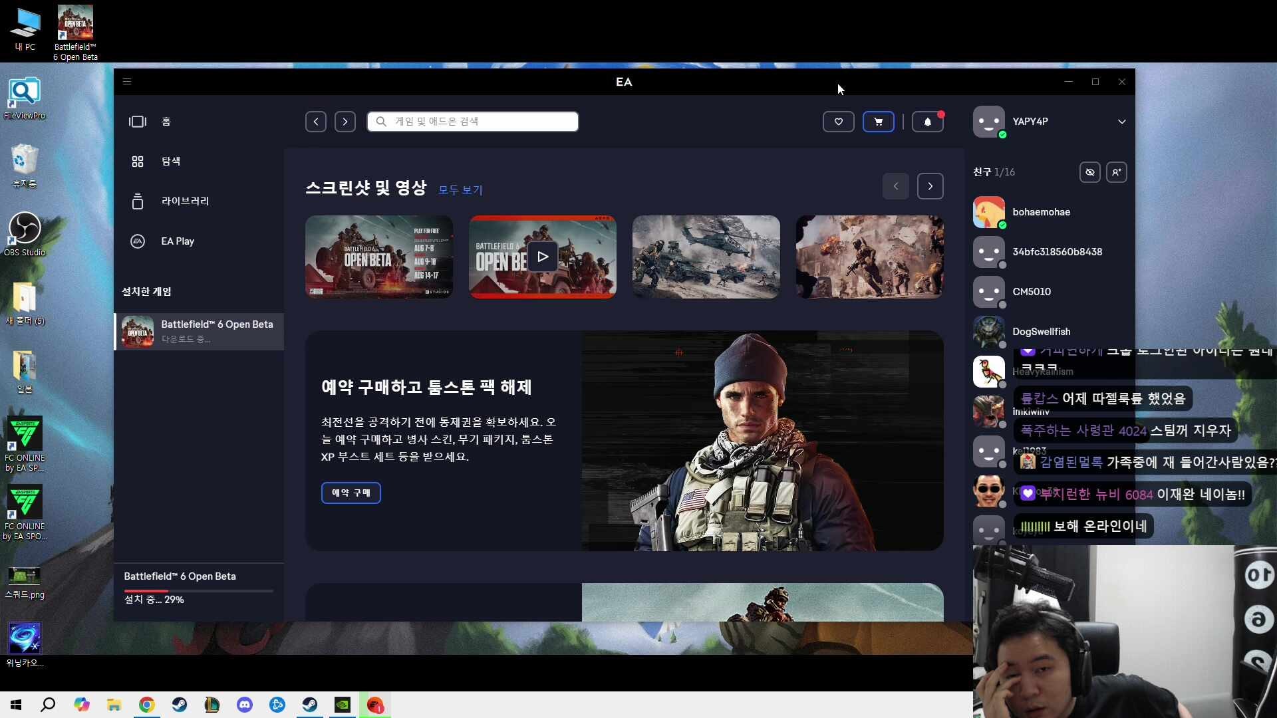1277x718 pixels.
Task: Show next screenshots in carousel
Action: pyautogui.click(x=930, y=186)
